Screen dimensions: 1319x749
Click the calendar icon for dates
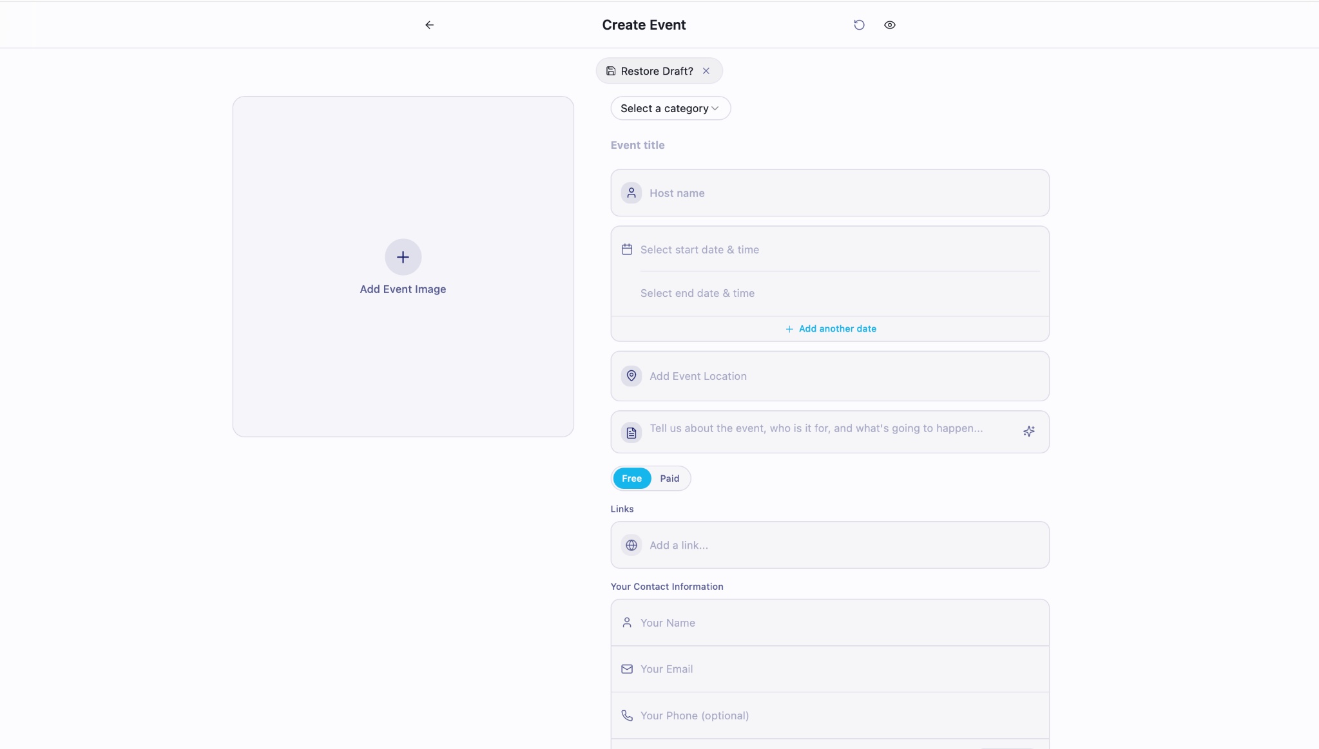pos(626,249)
